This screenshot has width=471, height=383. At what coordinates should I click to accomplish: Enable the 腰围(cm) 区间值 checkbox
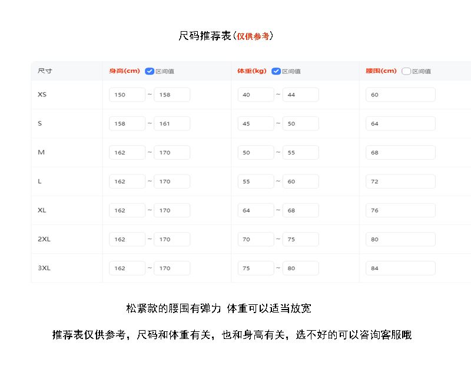[406, 71]
